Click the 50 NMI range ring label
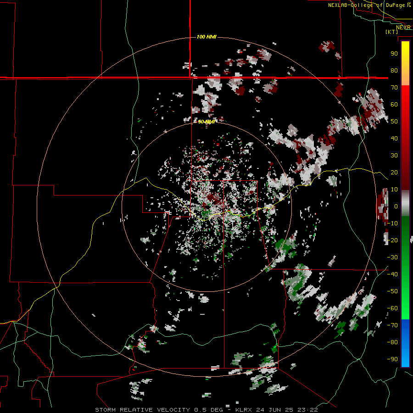 [206, 122]
